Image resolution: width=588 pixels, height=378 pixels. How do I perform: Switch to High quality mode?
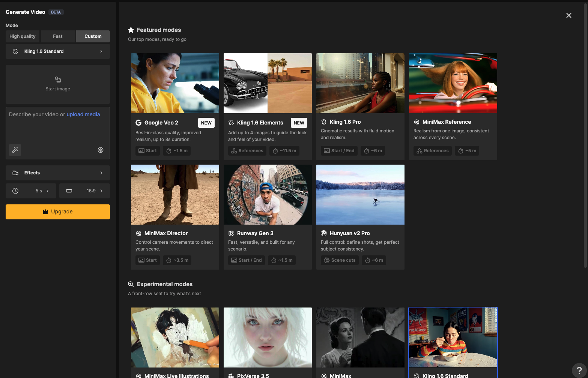tap(23, 36)
